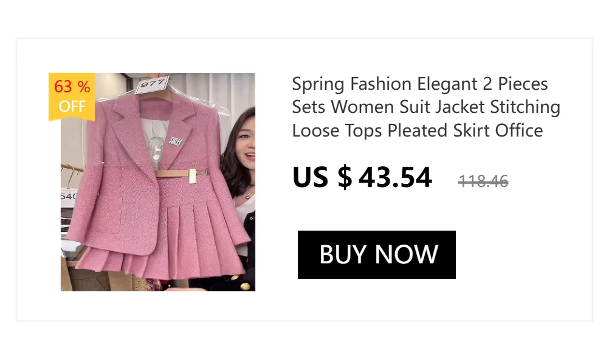The height and width of the screenshot is (352, 609).
Task: Click "Sets Women Suit Jacket Stitching" title line
Action: 425,107
